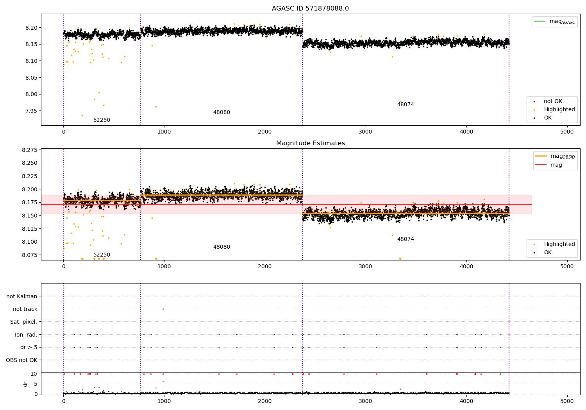Click dr axis tick 10 in bottom plot
Screen dimensions: 586x410
pyautogui.click(x=34, y=374)
